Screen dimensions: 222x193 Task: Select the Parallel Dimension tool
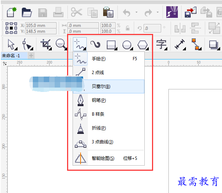click(x=180, y=45)
